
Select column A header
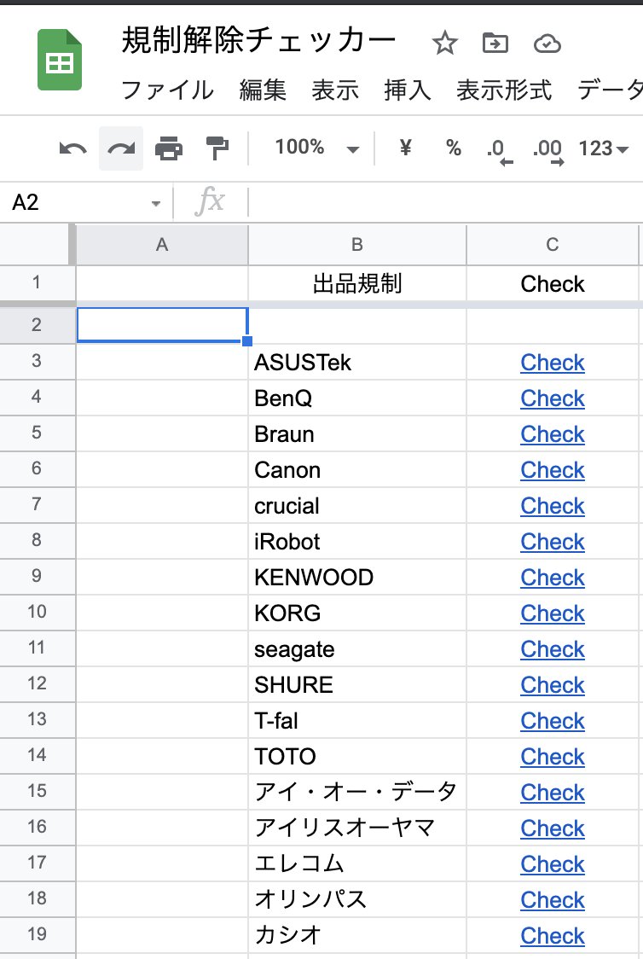pyautogui.click(x=162, y=245)
